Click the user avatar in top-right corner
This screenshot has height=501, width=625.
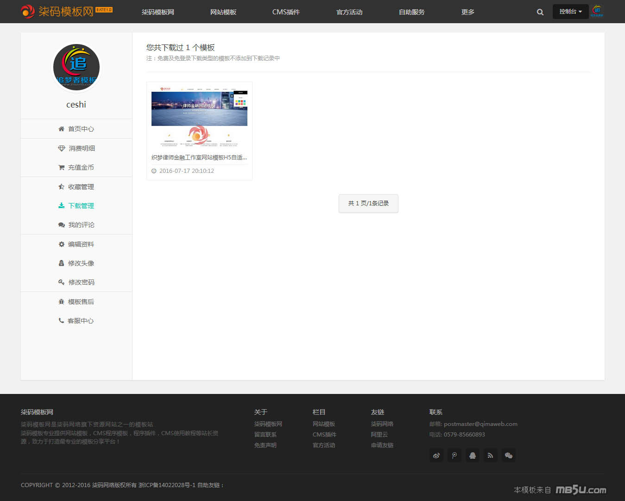(x=597, y=11)
